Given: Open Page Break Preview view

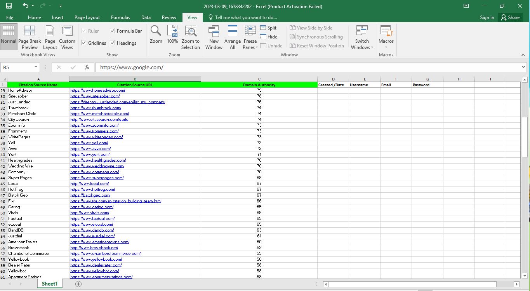Looking at the screenshot, I should (30, 37).
